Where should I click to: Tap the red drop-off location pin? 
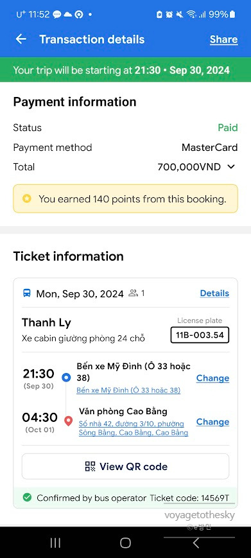[68, 421]
